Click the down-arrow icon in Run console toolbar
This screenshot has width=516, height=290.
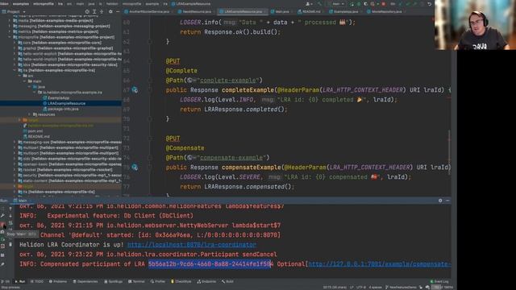10,216
